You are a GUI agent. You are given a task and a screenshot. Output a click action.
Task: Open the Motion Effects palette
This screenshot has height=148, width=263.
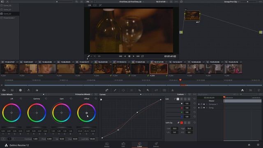37,90
